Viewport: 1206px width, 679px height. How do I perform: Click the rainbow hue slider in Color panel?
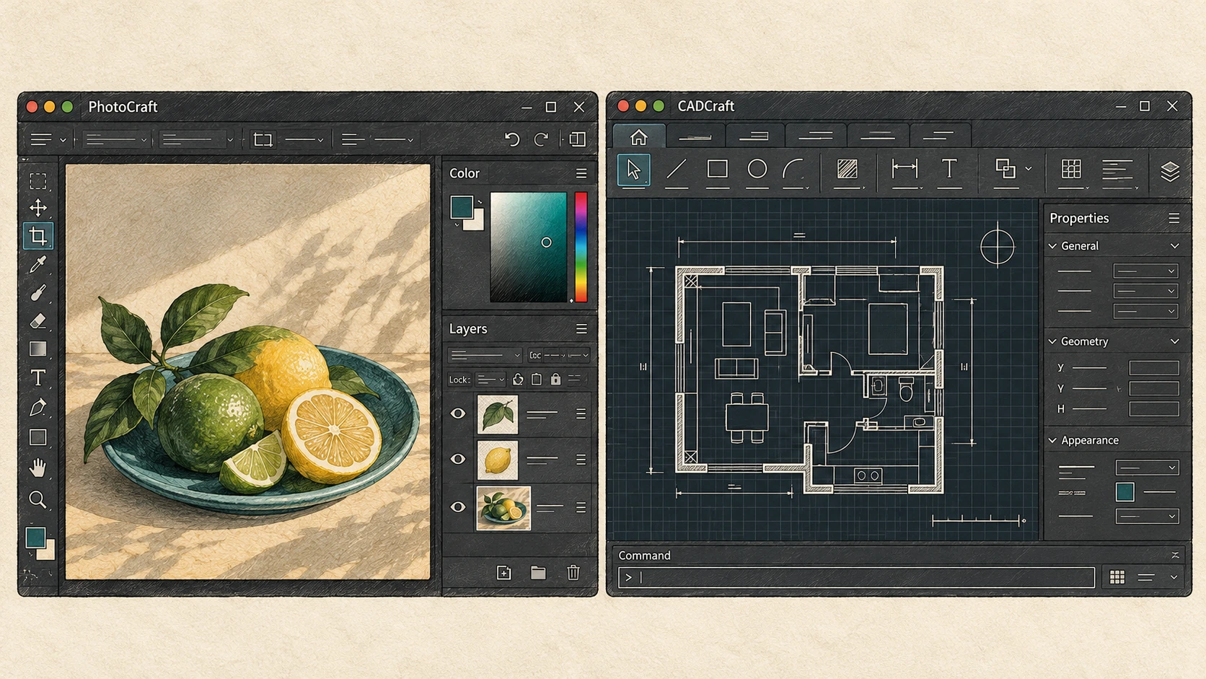tap(581, 247)
